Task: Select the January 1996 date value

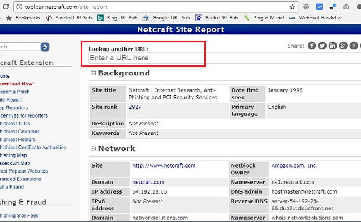Action: pyautogui.click(x=285, y=90)
